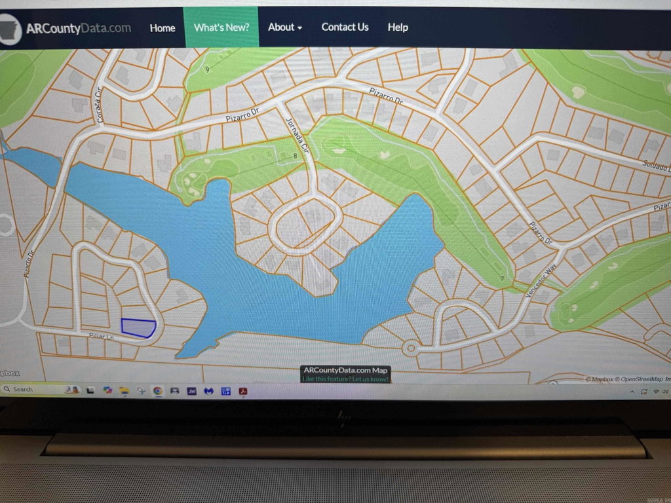
Task: Click the hole 9 marker on the golf course
Action: 208,69
